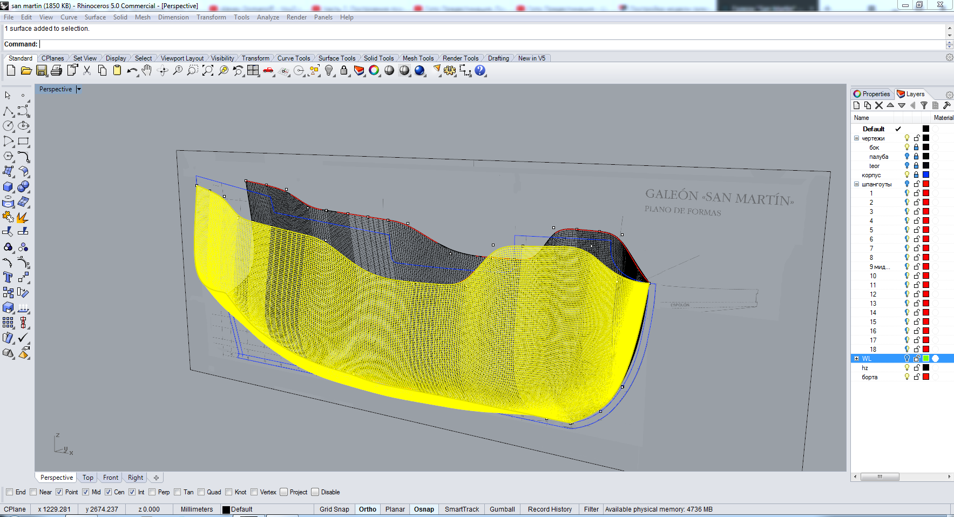Open the four viewports layout icon
The width and height of the screenshot is (954, 517).
coord(253,71)
